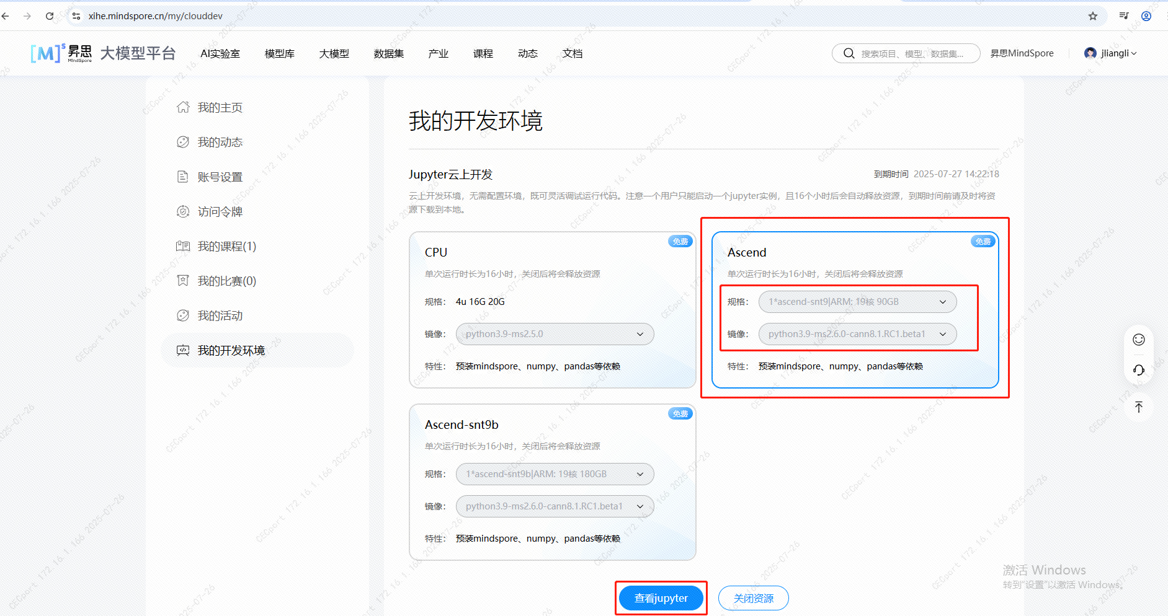
Task: Select the Ascend-snt9b environment card
Action: 553,482
